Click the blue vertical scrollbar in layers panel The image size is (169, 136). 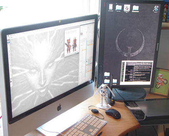click(x=86, y=59)
